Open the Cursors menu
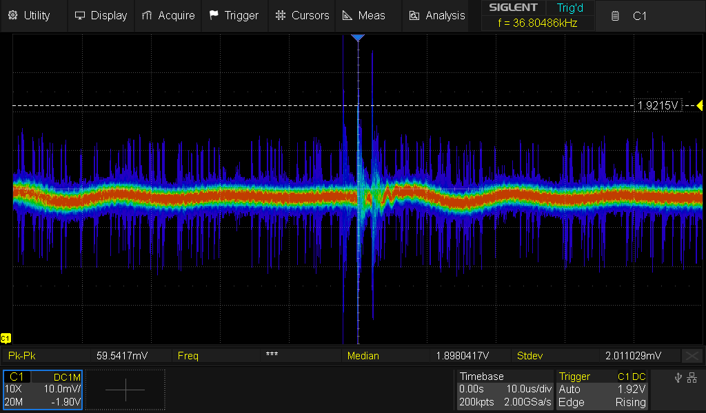Viewport: 706px width, 413px height. 302,15
